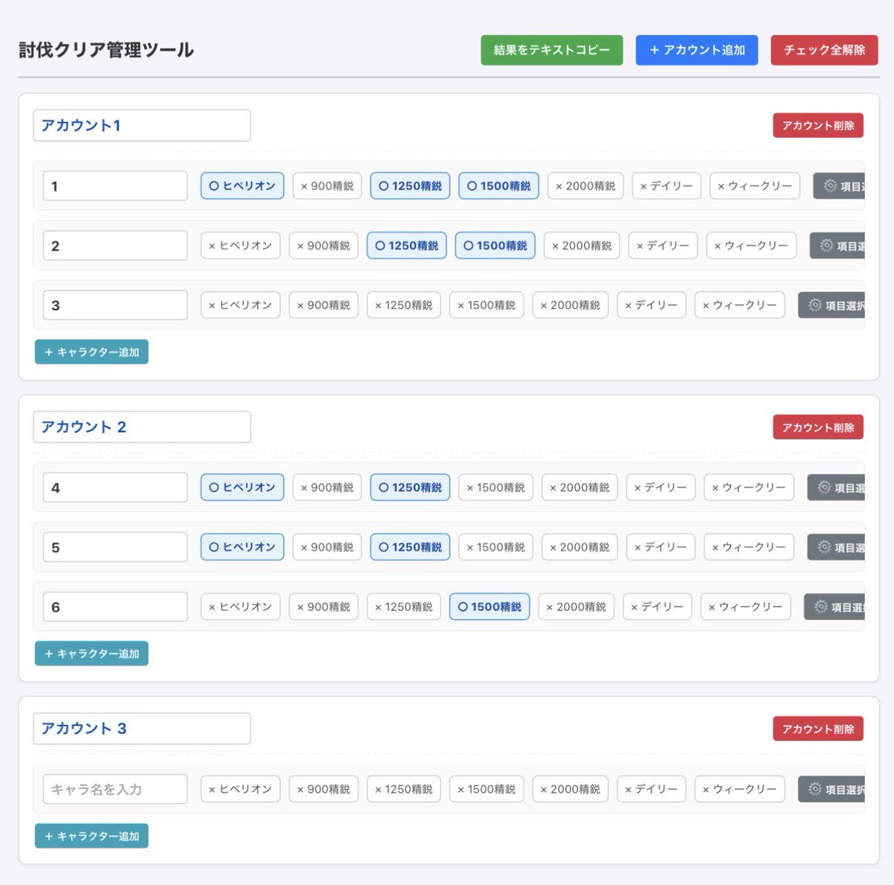The height and width of the screenshot is (885, 894).
Task: Open 項目選択 gear in アカウント 3 row
Action: 832,789
